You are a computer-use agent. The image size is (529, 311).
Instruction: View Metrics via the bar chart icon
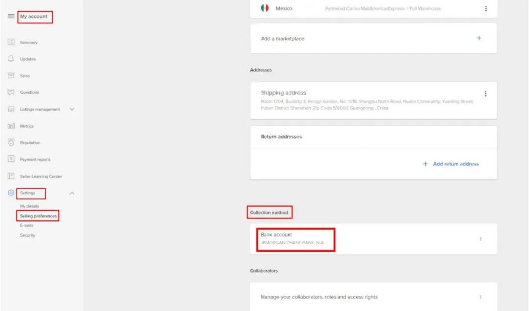11,126
